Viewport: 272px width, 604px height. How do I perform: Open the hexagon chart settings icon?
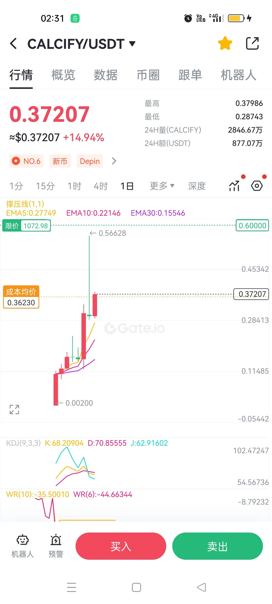click(x=257, y=186)
